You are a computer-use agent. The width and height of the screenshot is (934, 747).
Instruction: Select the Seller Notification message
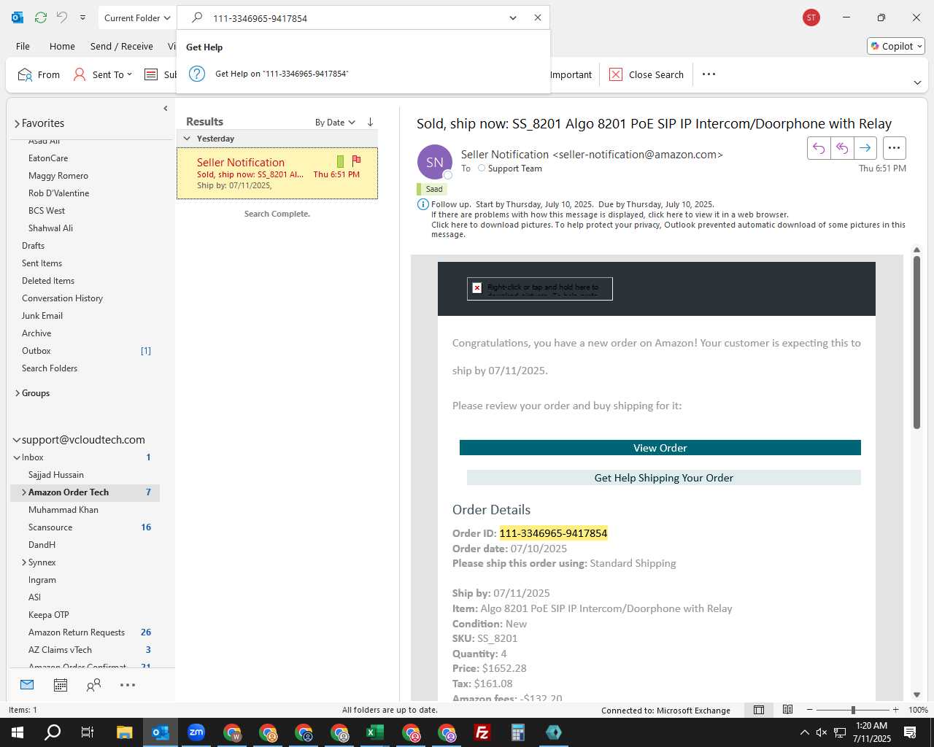coord(277,173)
